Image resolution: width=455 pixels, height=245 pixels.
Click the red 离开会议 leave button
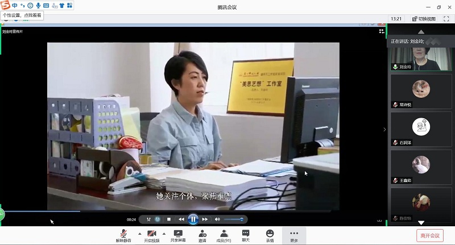point(430,236)
